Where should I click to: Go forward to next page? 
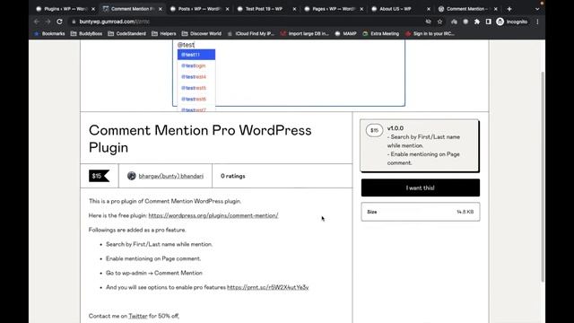click(x=48, y=22)
